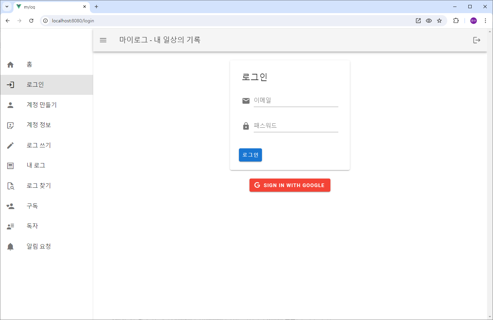The height and width of the screenshot is (320, 493).
Task: Open the browser extensions puzzle icon
Action: [456, 20]
